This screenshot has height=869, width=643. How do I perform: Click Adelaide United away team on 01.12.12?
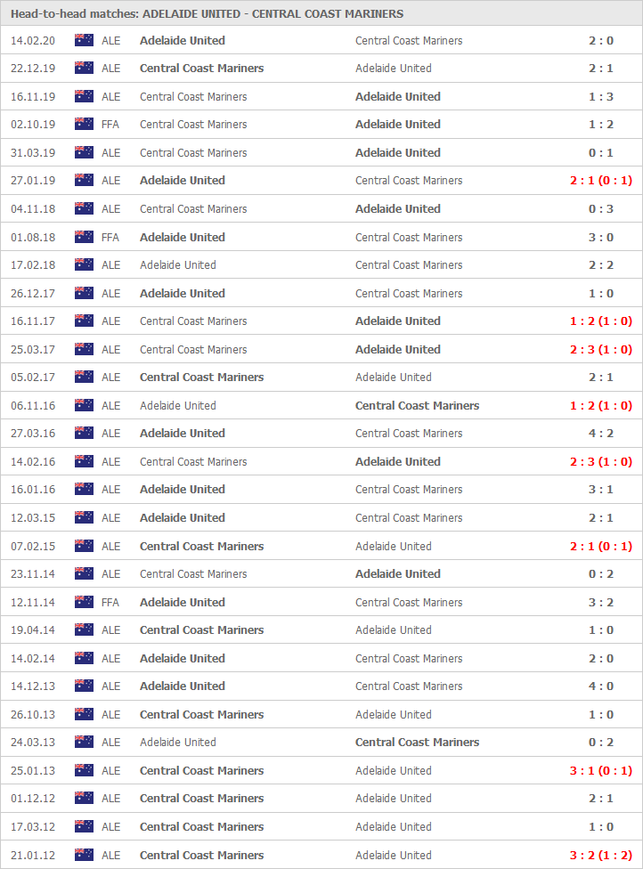(394, 798)
